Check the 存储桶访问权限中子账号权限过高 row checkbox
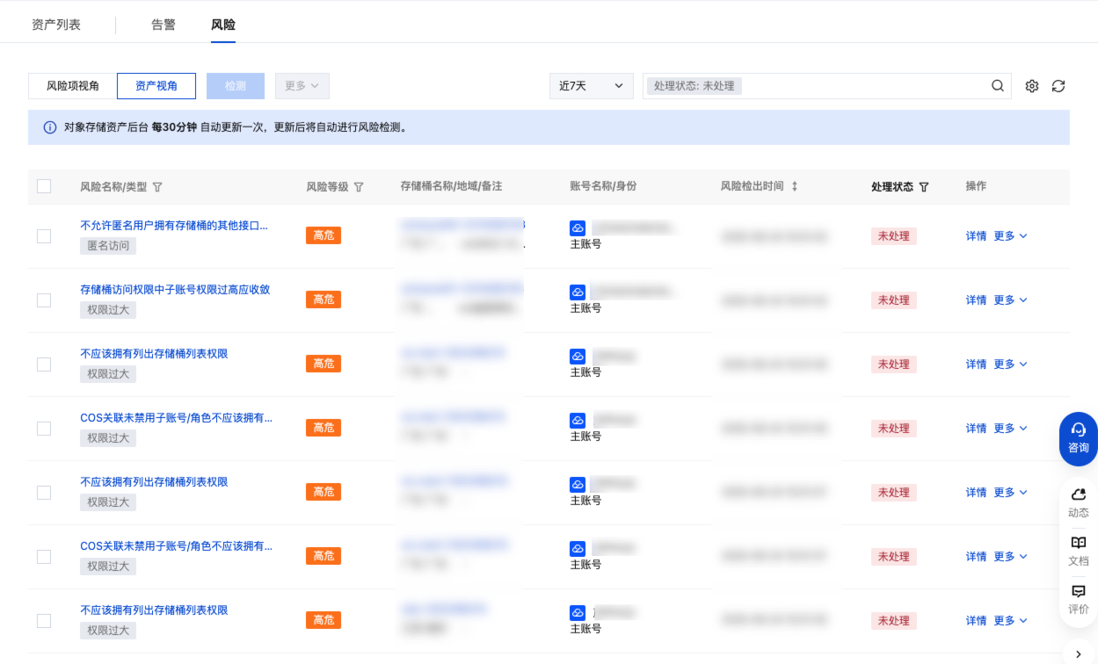This screenshot has height=664, width=1098. (44, 300)
